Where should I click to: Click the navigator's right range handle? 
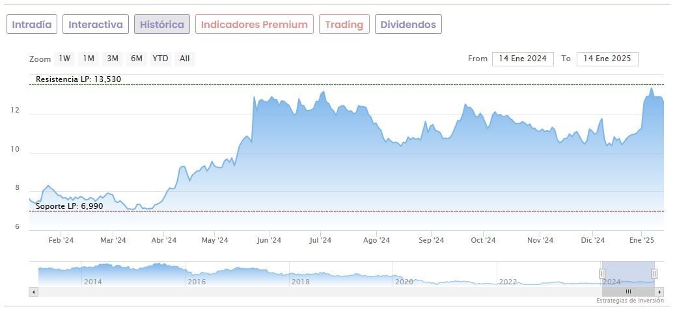[x=654, y=274]
